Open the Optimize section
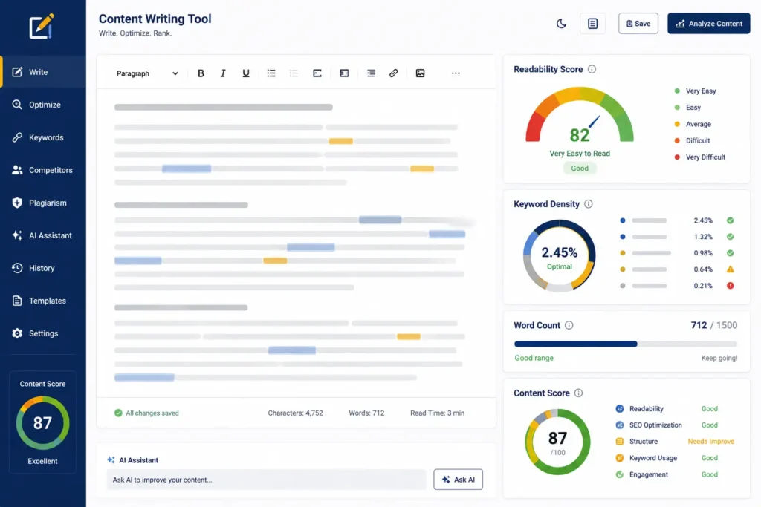Image resolution: width=761 pixels, height=507 pixels. (43, 105)
